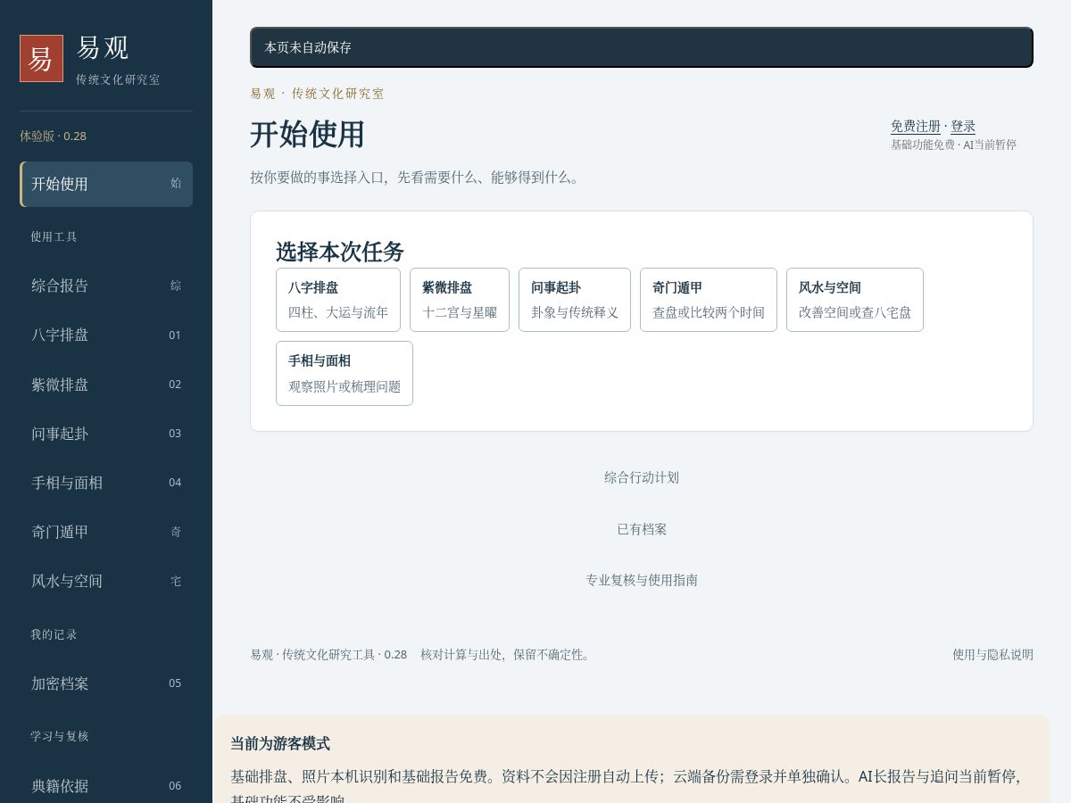This screenshot has width=1071, height=803.
Task: Open 加密档案 in the sidebar
Action: [x=106, y=683]
